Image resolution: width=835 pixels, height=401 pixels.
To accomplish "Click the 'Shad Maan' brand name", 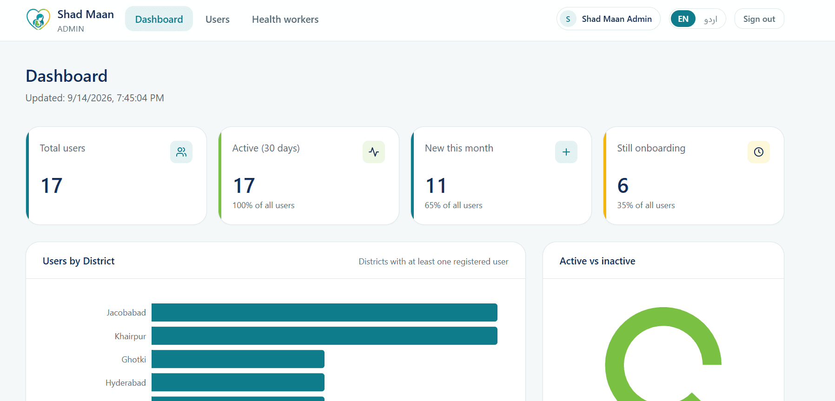I will 86,14.
